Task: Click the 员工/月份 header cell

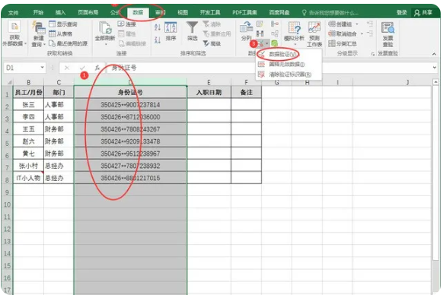Action: 28,92
